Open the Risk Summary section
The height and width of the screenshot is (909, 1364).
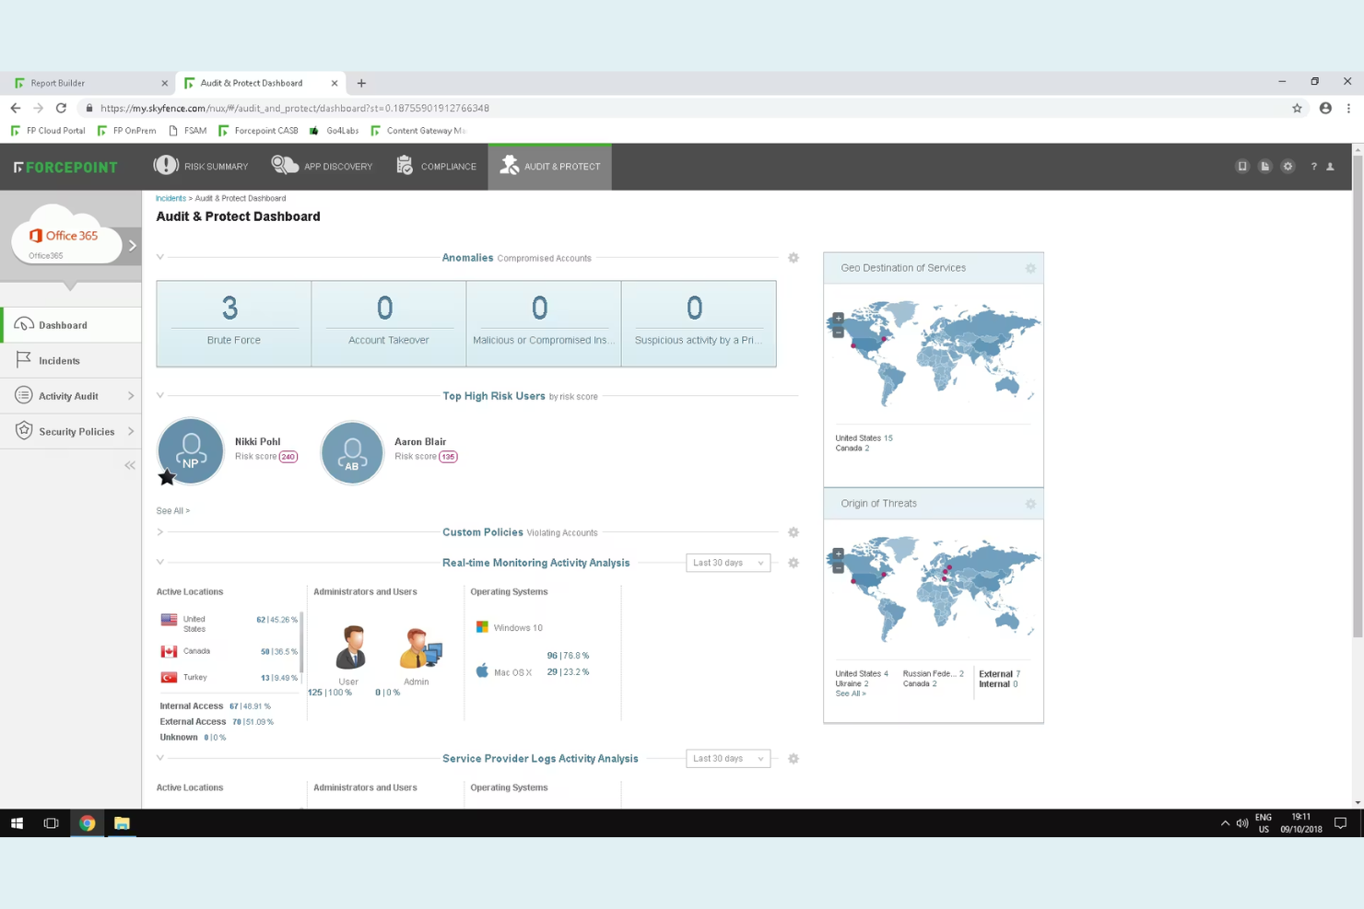[x=200, y=166]
